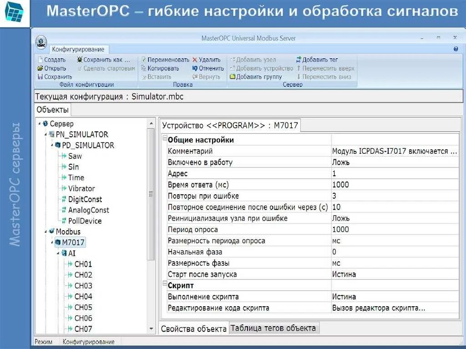Select the Time tag
The image size is (466, 349).
coord(76,177)
